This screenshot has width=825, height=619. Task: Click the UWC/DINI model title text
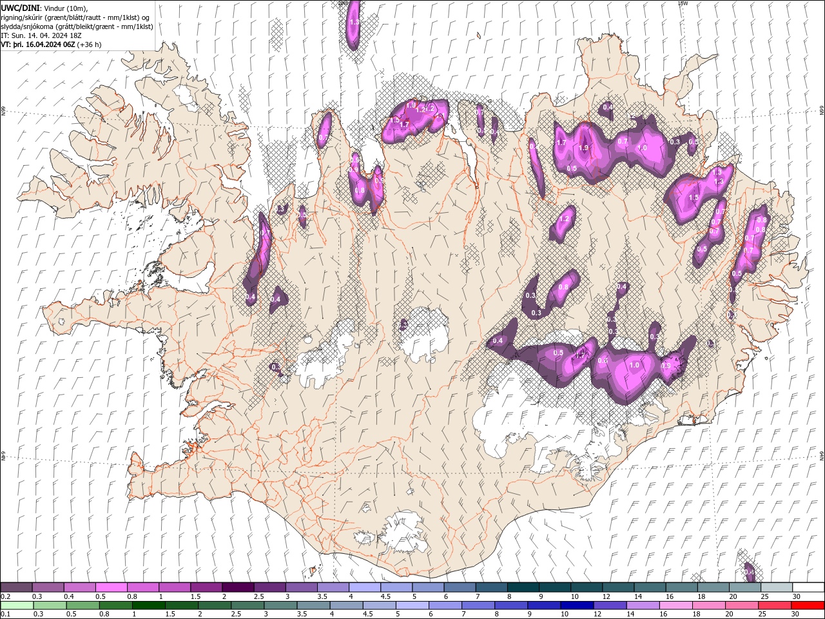(x=20, y=7)
